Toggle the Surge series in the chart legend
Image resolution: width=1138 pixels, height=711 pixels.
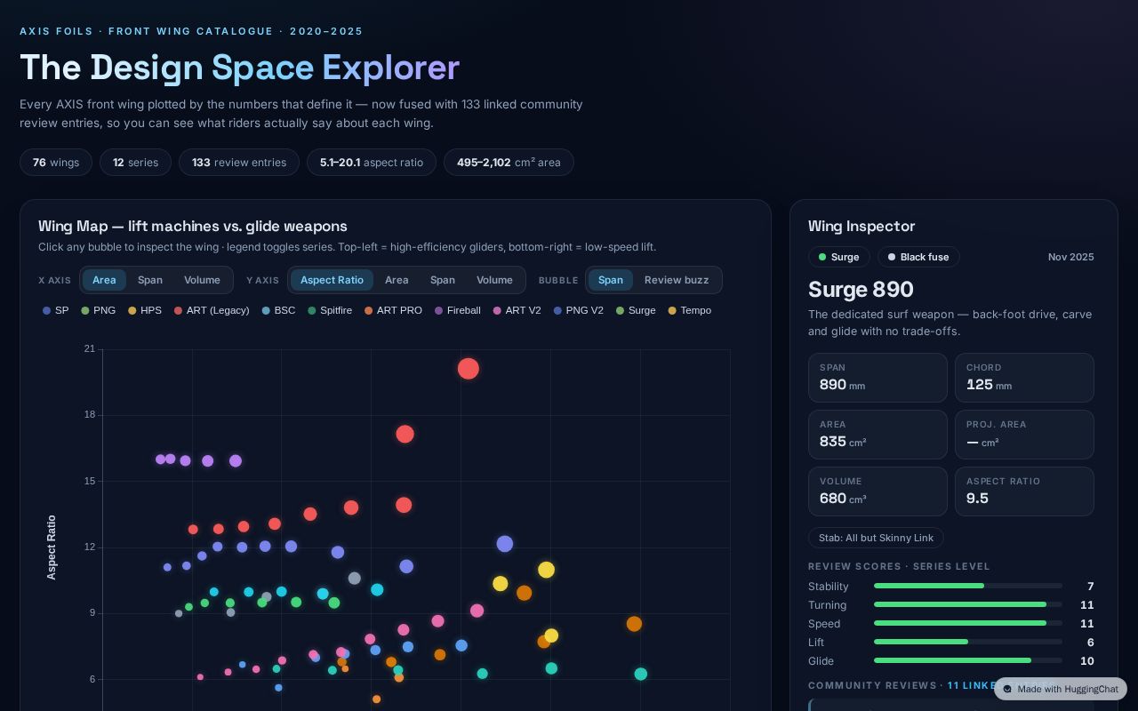(x=636, y=311)
